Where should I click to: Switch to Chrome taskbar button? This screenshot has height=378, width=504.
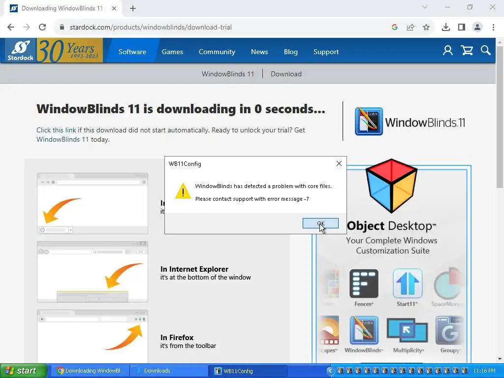[91, 371]
